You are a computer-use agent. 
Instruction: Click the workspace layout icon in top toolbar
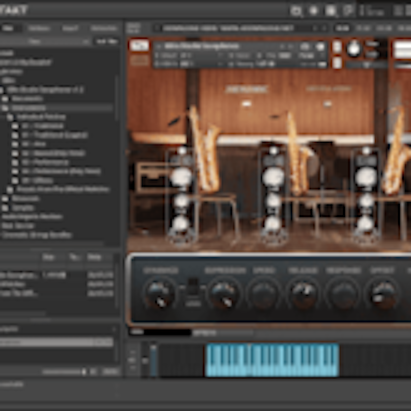point(348,10)
